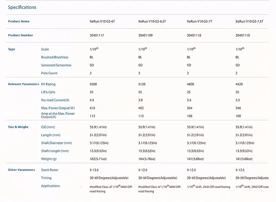Select product number 30401118

pyautogui.click(x=194, y=35)
